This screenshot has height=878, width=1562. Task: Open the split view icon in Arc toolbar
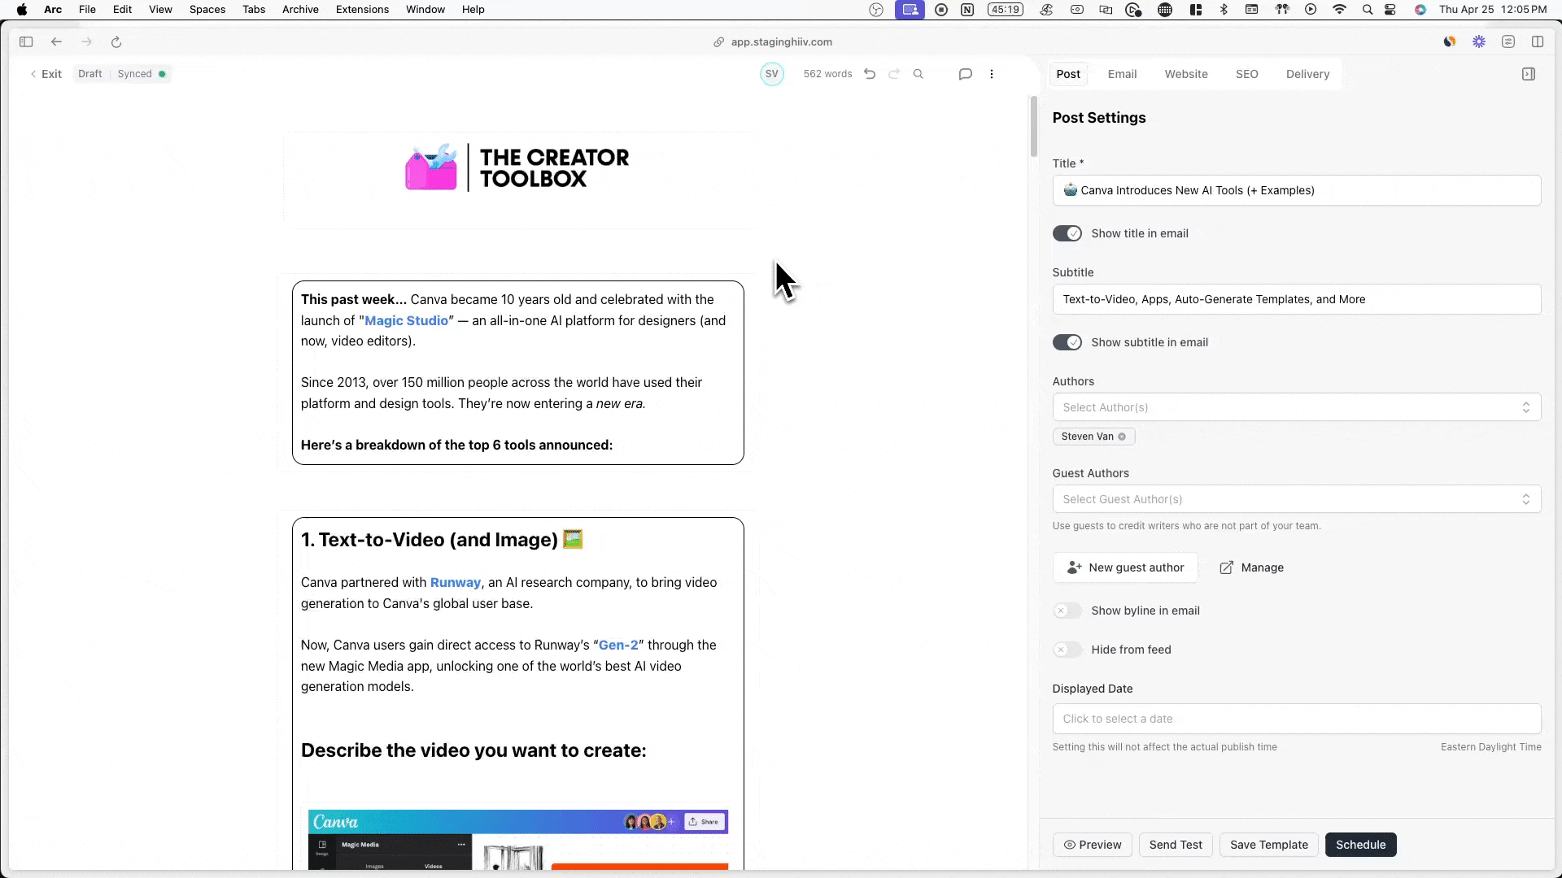click(x=1538, y=42)
